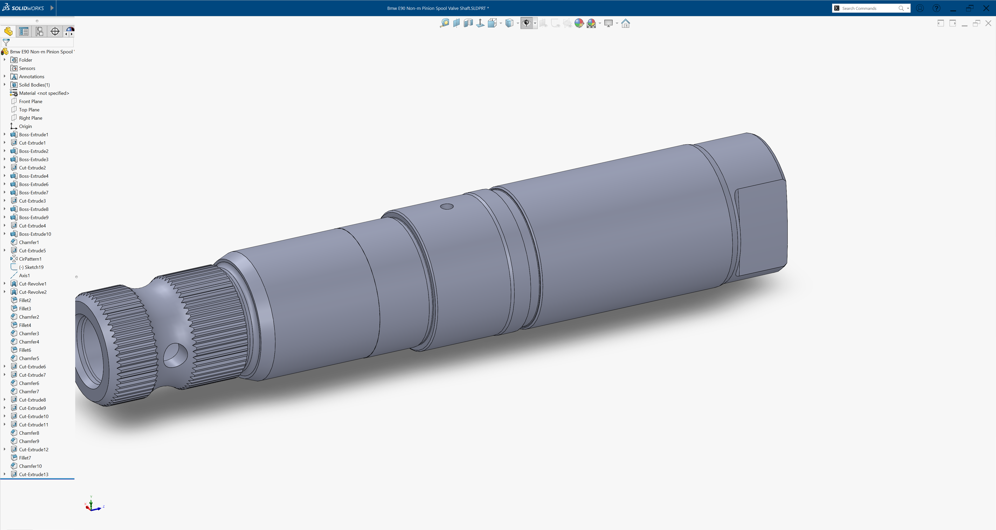Viewport: 996px width, 530px height.
Task: Open the Hide/Show Items dropdown arrow
Action: click(x=535, y=23)
